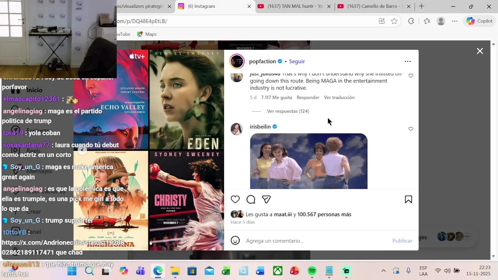Open ESP LAA language switcher
The image size is (498, 280).
point(424,271)
